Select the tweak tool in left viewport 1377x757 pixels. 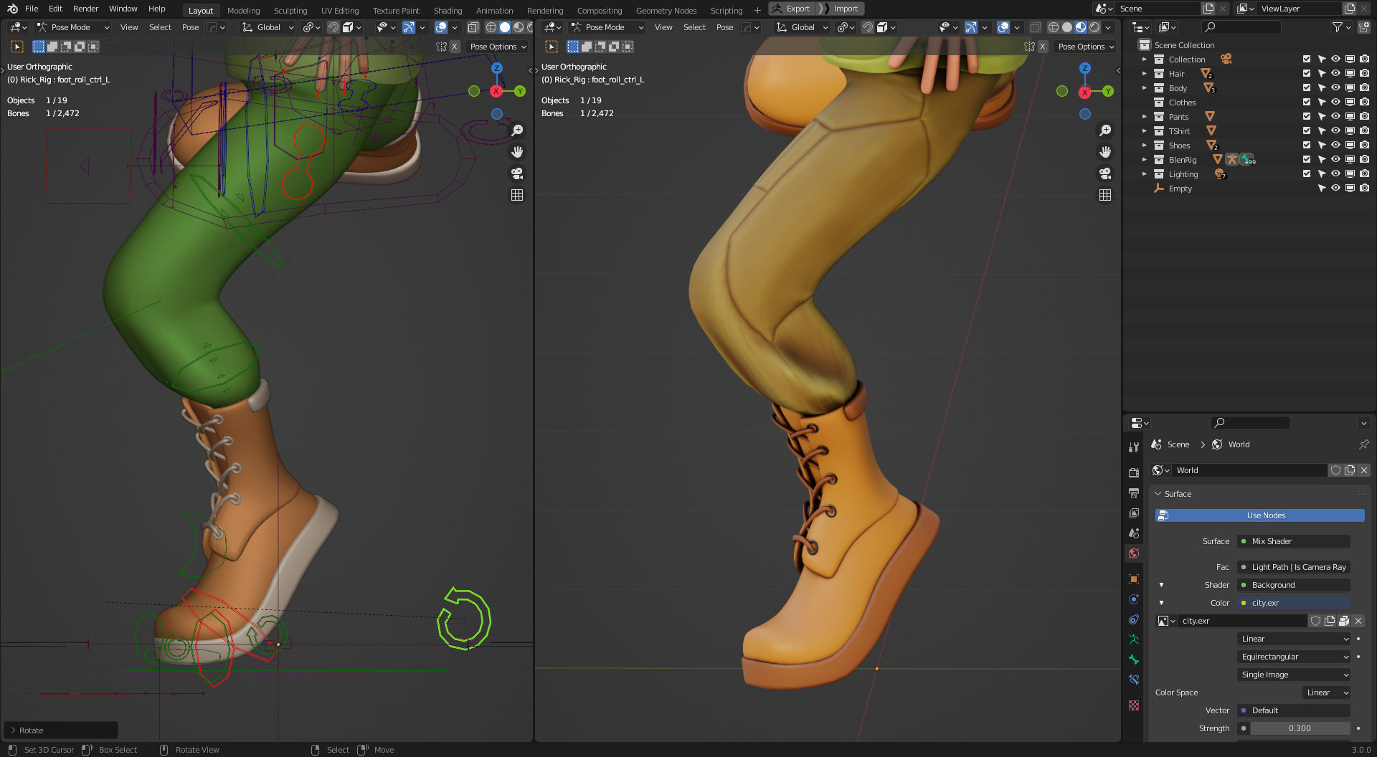pyautogui.click(x=17, y=47)
